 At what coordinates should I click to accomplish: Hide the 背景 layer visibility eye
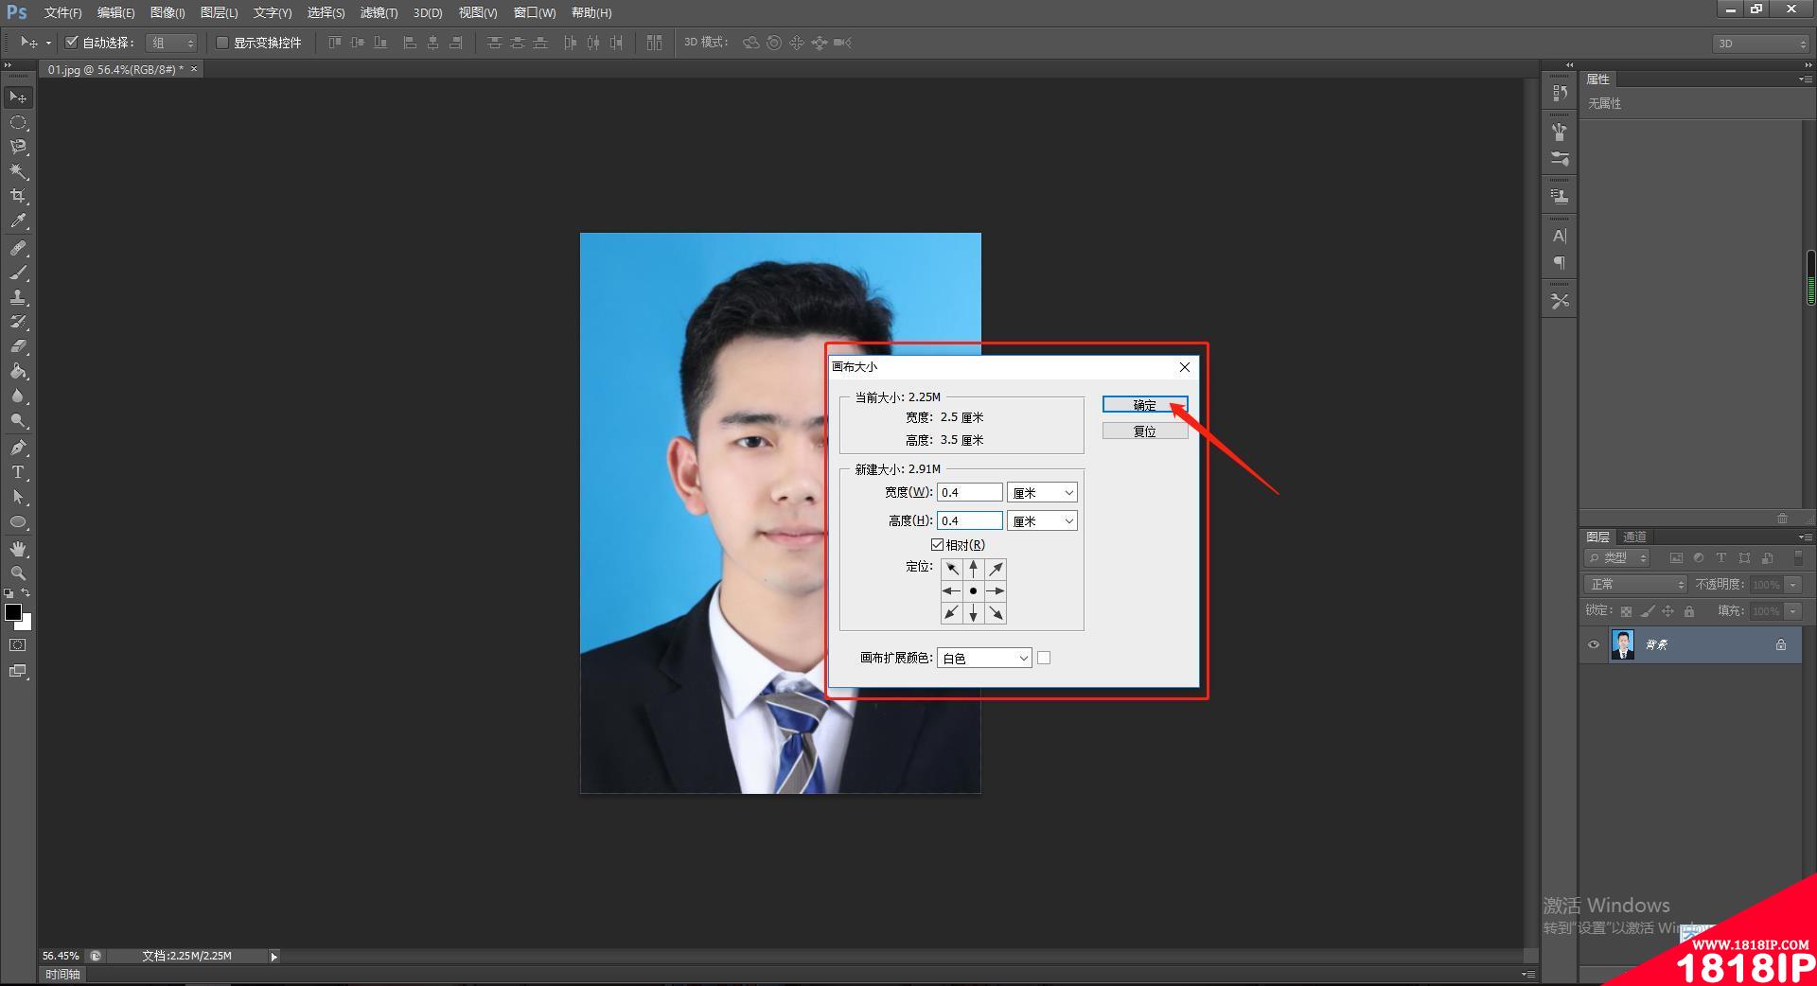1594,644
